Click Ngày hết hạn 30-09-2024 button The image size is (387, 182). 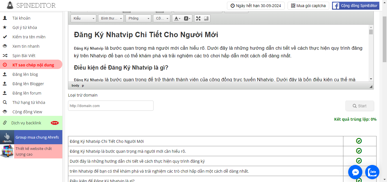256,6
